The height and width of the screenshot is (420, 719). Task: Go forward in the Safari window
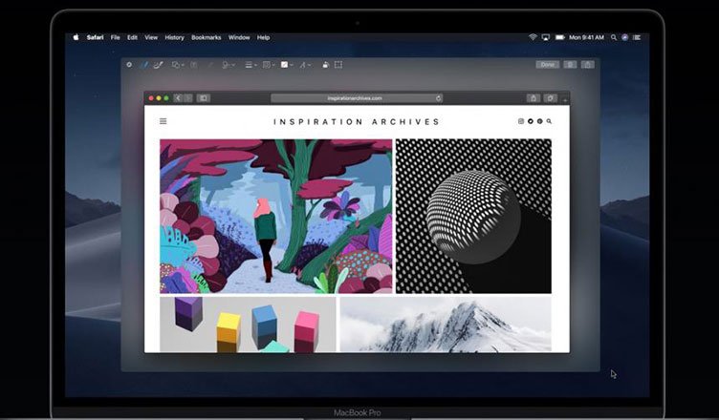187,98
